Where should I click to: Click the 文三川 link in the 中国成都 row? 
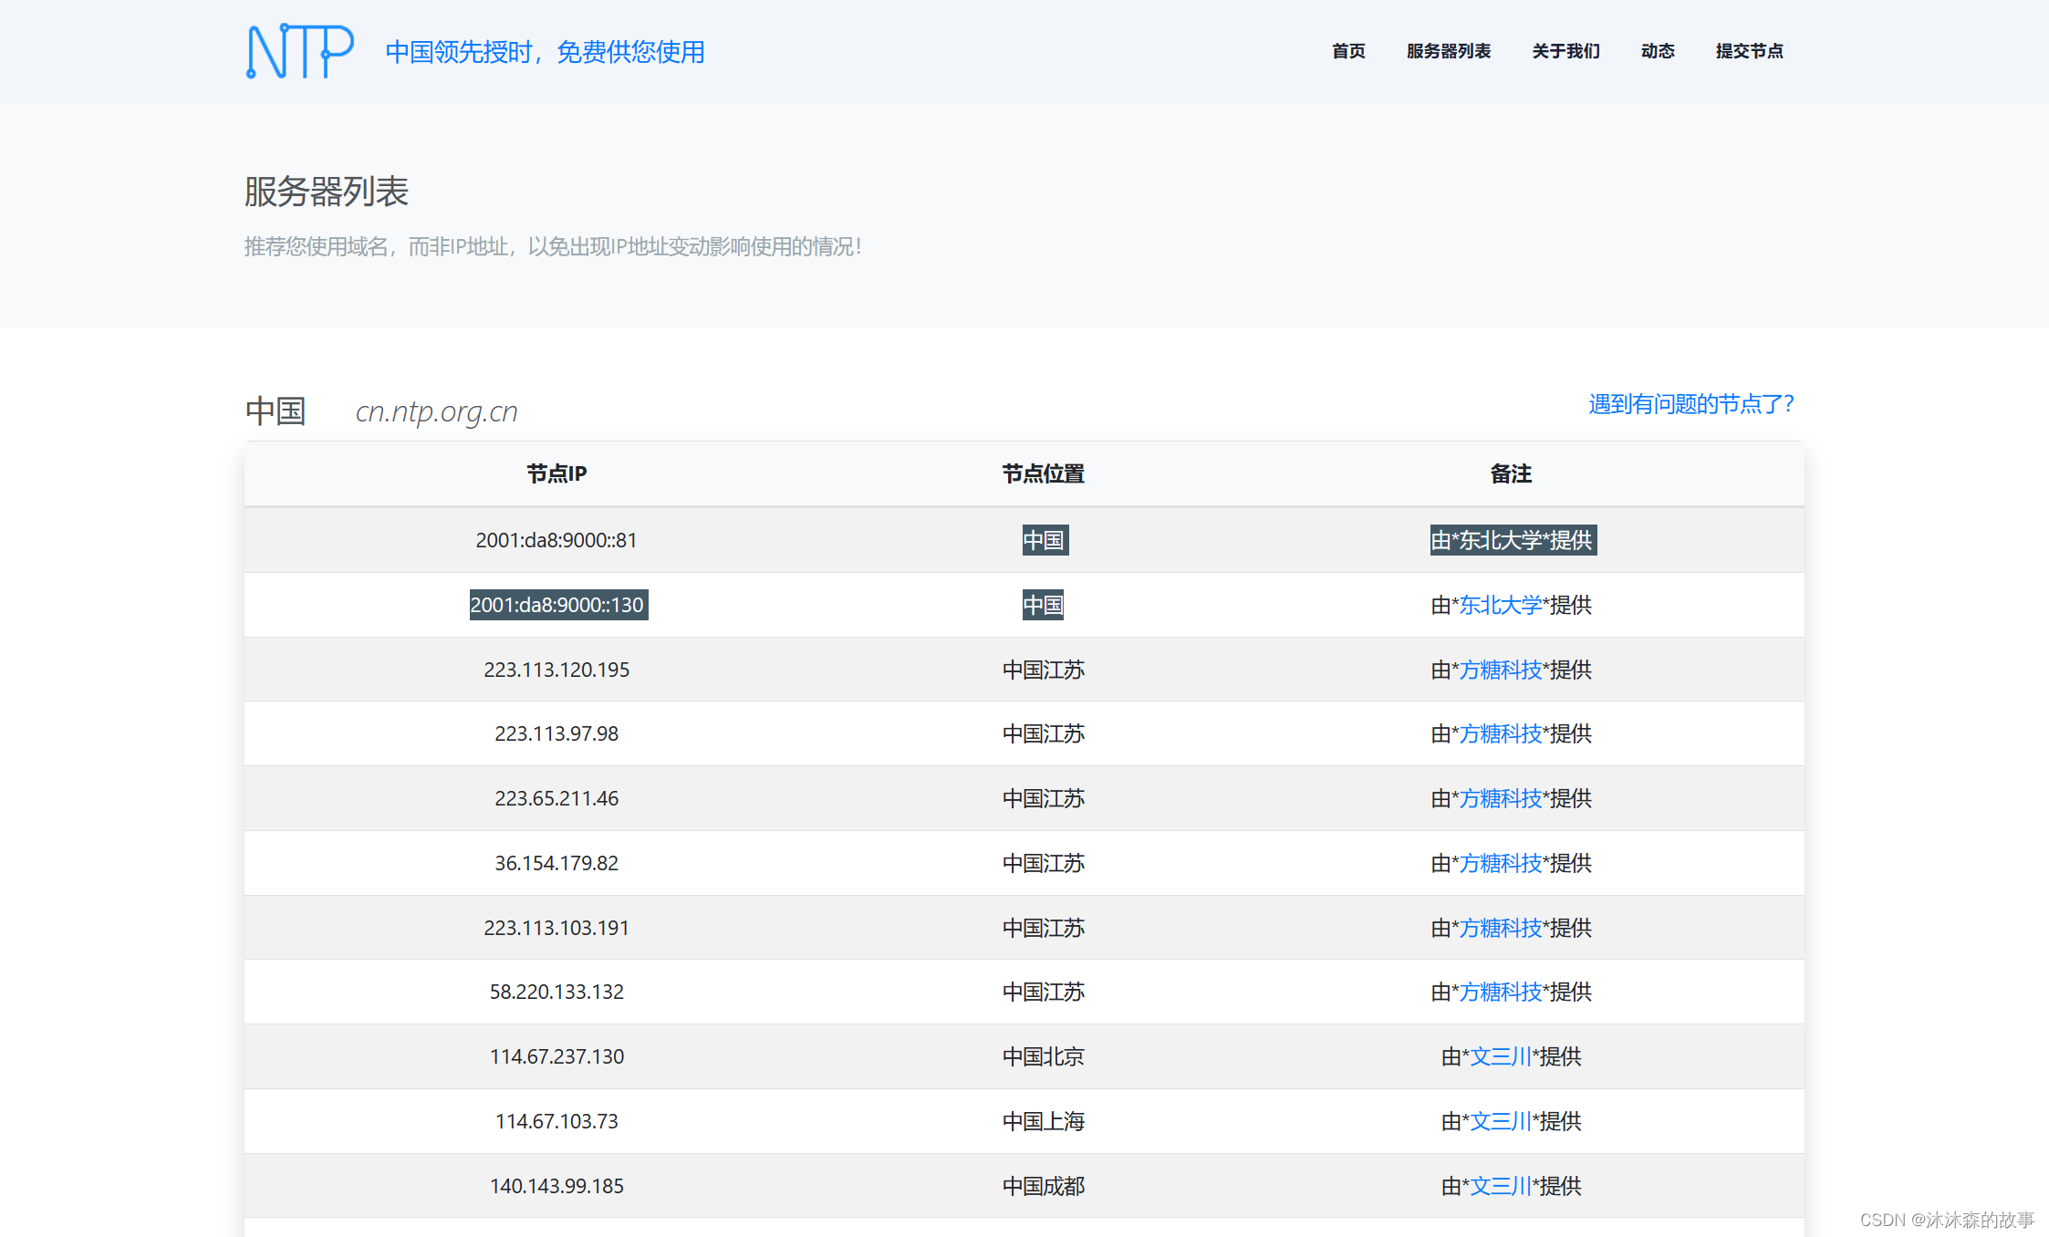(1500, 1186)
